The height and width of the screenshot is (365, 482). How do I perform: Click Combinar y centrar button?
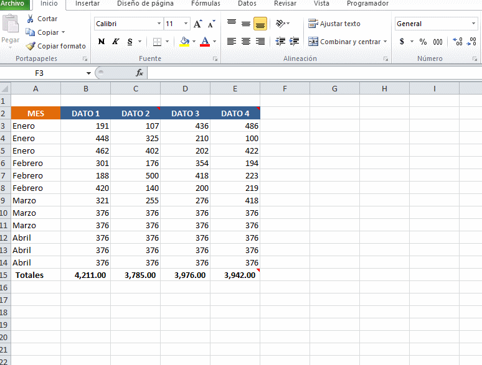(x=344, y=42)
